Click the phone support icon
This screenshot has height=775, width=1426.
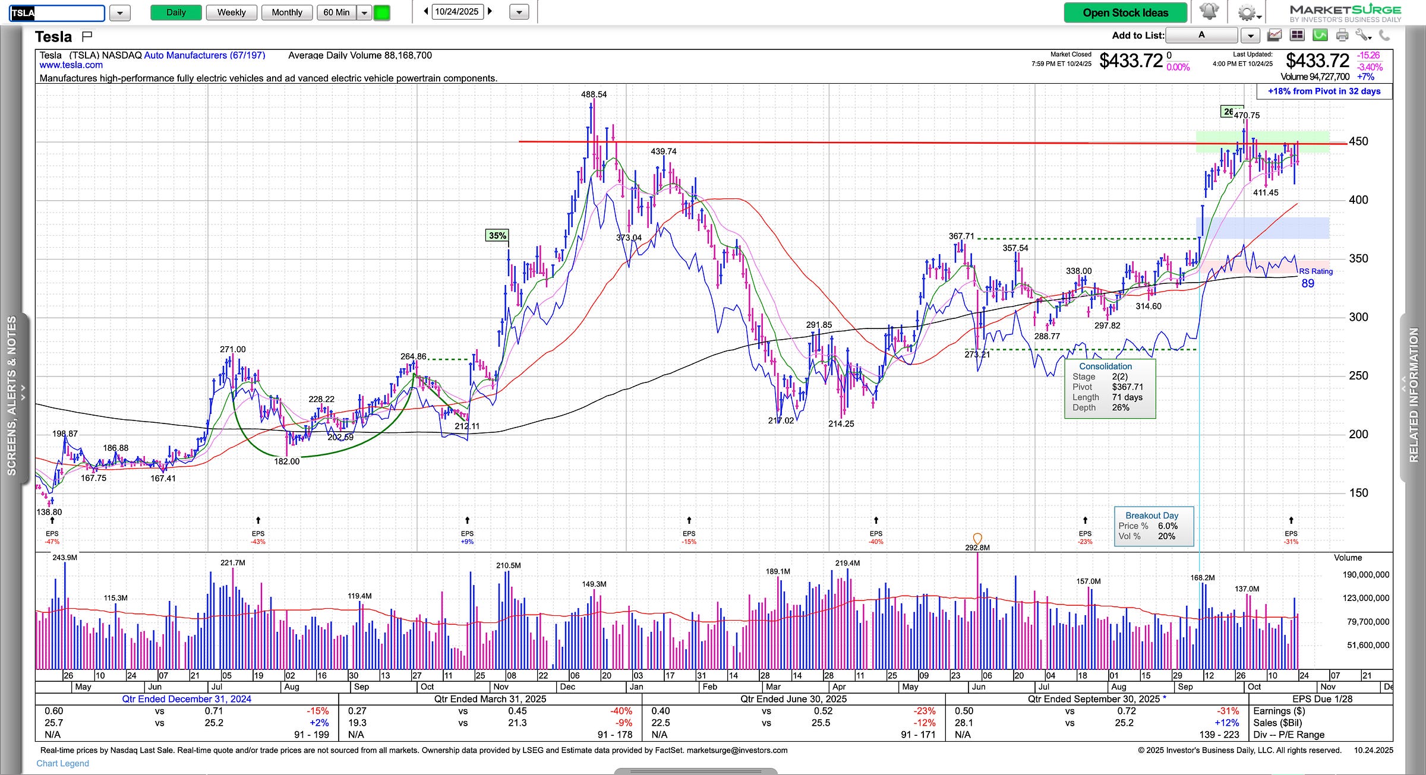[x=1384, y=36]
